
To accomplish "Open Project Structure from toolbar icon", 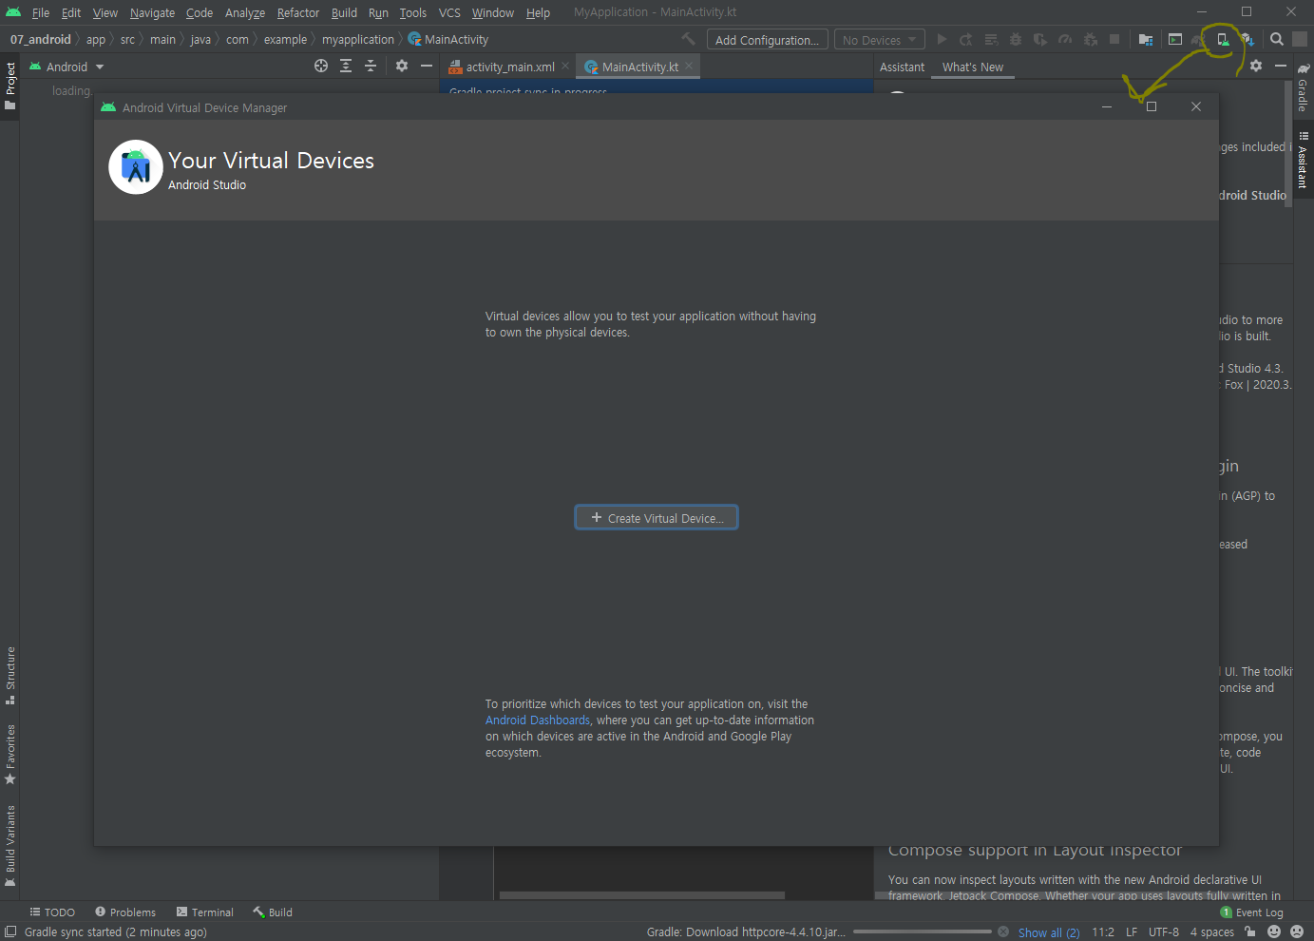I will click(1146, 39).
